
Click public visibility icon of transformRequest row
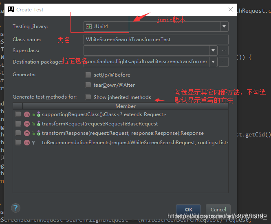(x=33, y=124)
